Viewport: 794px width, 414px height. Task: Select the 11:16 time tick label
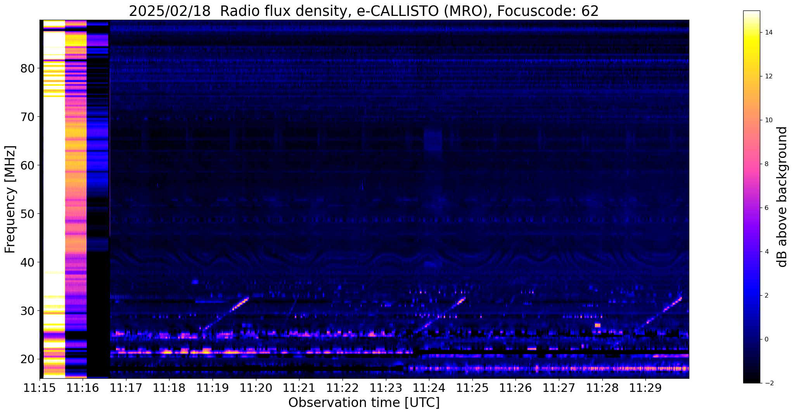pos(83,388)
